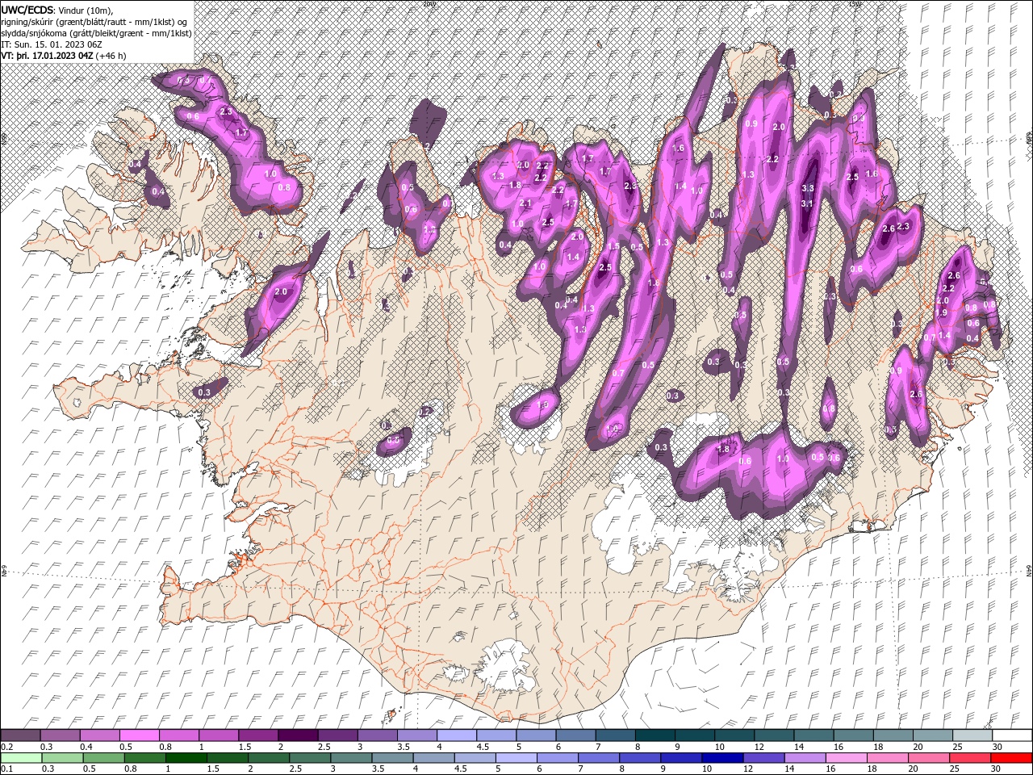Click the 4 light lavender swatch, upper legend
Screen dimensions: 1033x775
[455, 735]
